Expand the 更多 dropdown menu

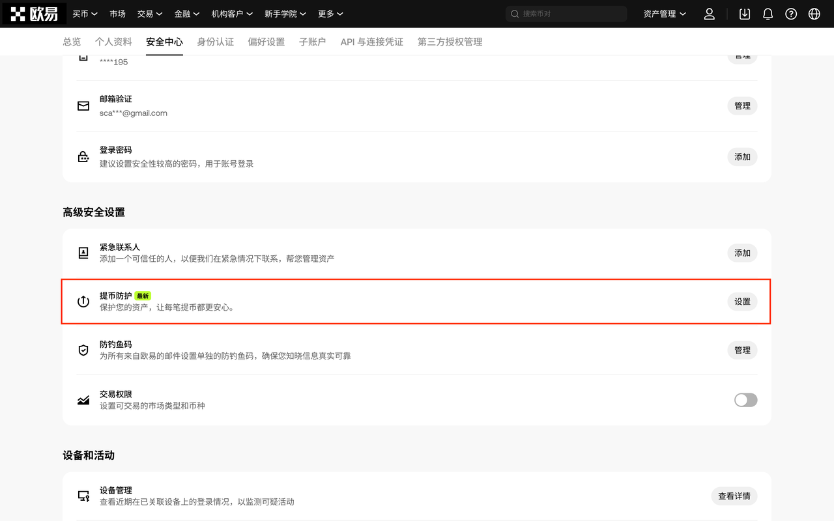330,14
